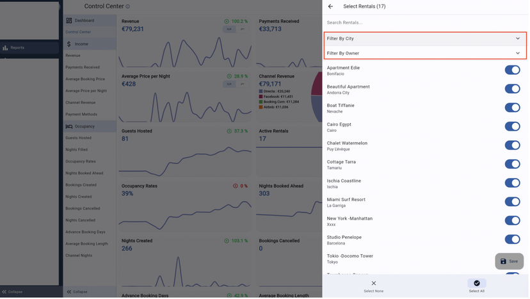Image resolution: width=530 pixels, height=299 pixels.
Task: Click the Income dollar icon
Action: tap(69, 44)
